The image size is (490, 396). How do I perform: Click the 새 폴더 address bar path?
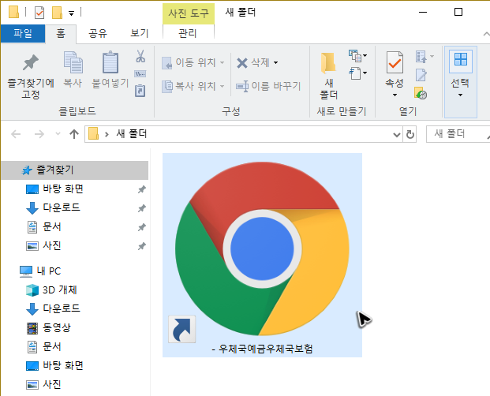point(131,134)
